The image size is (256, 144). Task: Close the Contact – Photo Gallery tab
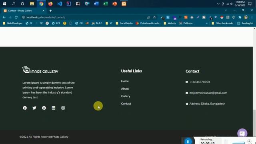coord(44,11)
